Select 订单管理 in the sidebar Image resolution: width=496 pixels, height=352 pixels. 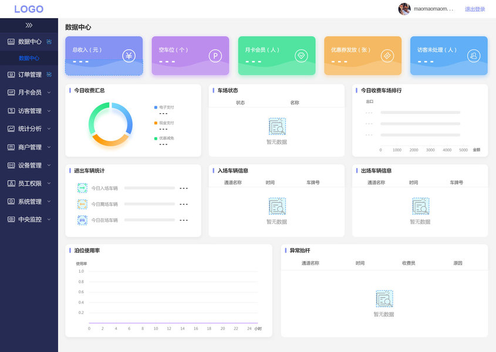point(29,75)
